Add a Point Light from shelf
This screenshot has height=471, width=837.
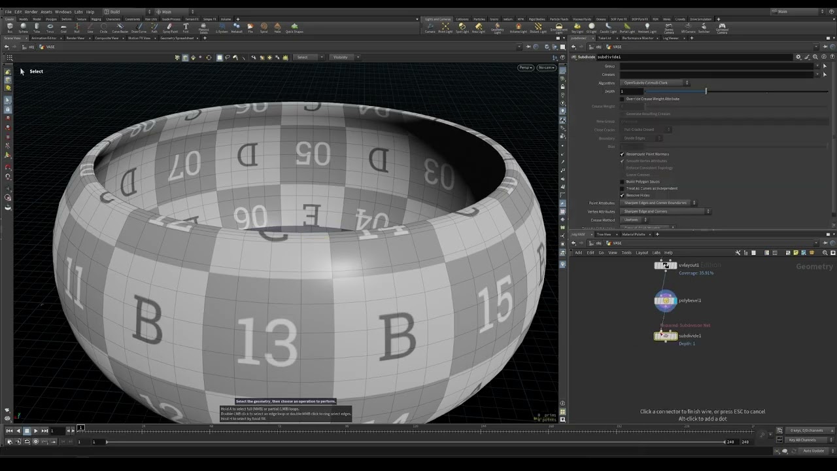click(445, 27)
